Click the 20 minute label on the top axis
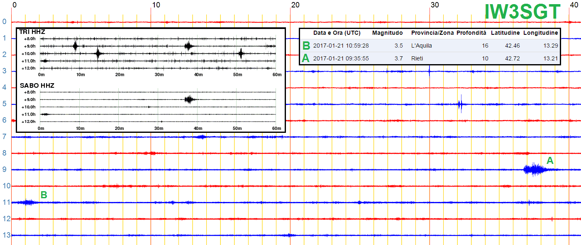Screen dimensions: 581x245 tap(295, 5)
